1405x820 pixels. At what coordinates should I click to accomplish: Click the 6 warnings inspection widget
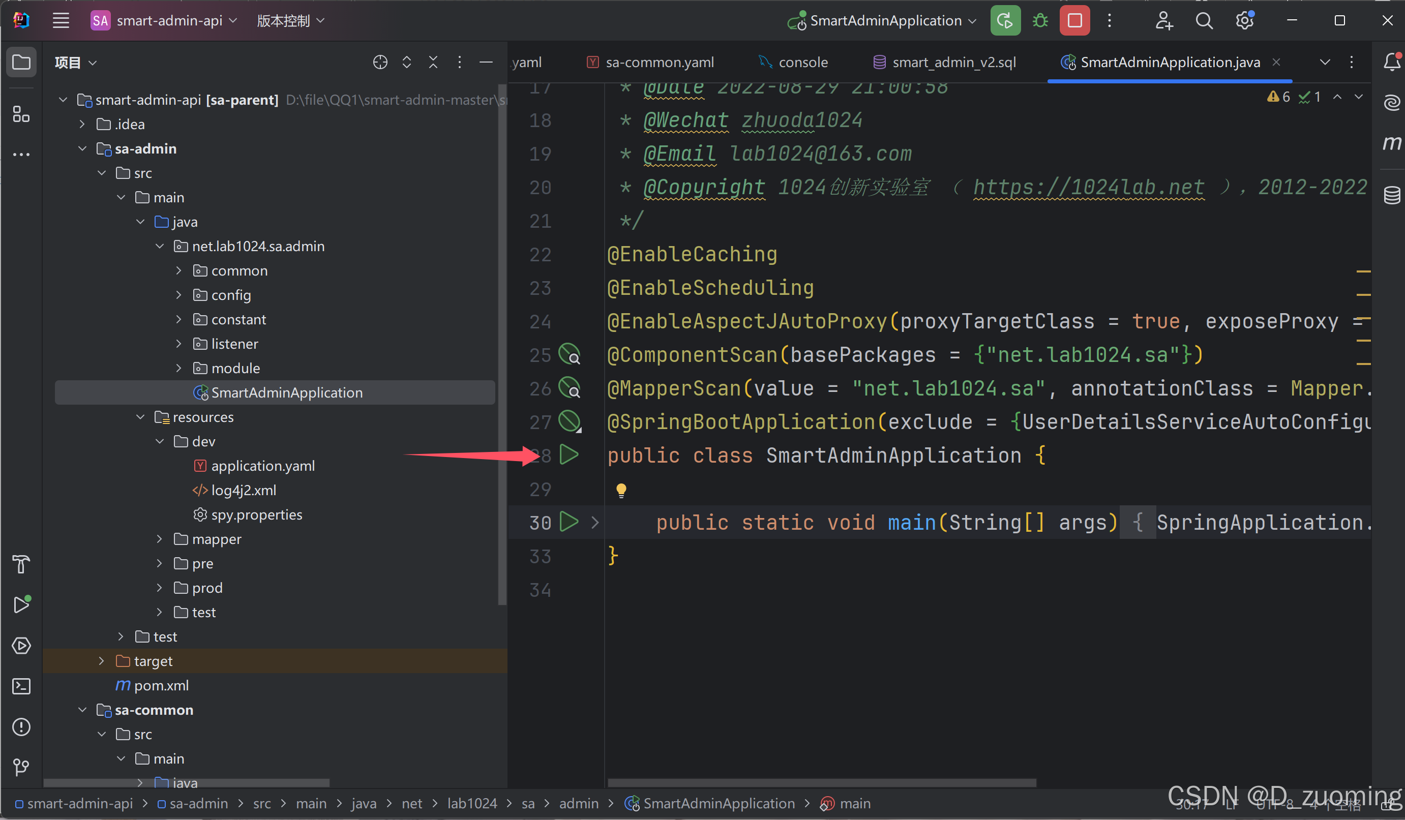(1279, 97)
